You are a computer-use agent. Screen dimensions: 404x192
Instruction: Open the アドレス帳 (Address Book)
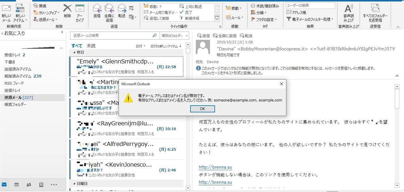point(297,12)
